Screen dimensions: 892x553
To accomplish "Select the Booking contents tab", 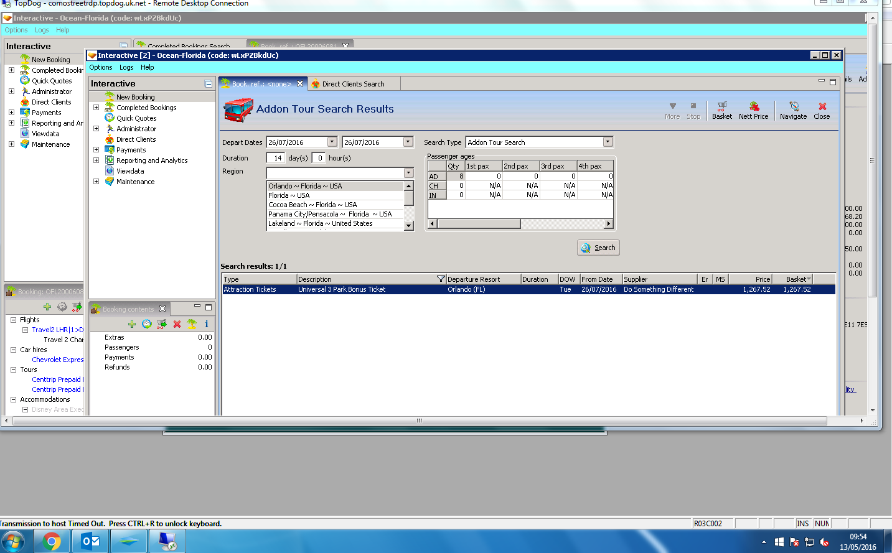I will (128, 309).
